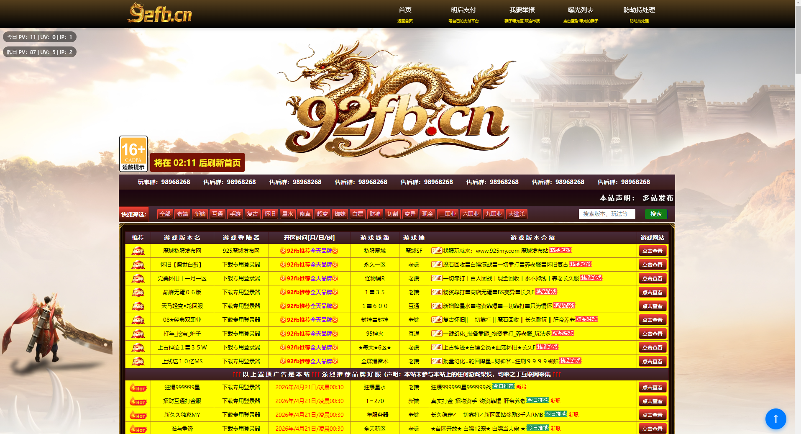
Task: Click the HOT flame icon for 狂爆999999星
Action: click(x=138, y=388)
